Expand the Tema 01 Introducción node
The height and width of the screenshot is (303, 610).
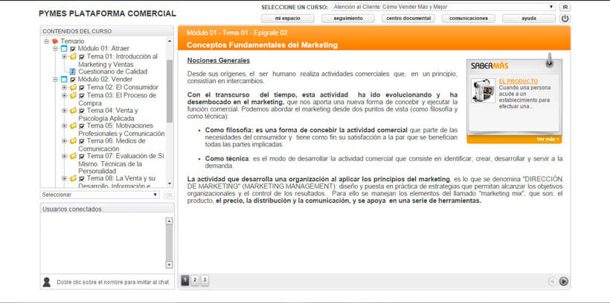[64, 56]
